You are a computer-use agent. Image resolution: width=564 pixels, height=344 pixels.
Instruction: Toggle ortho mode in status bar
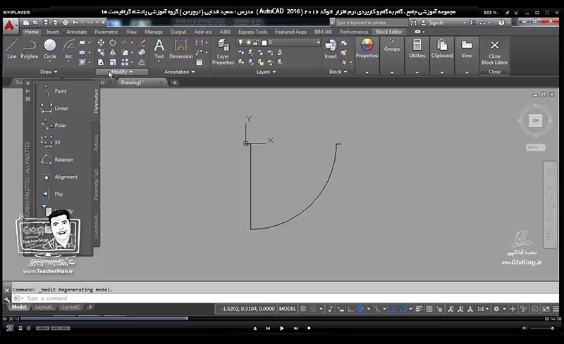tap(350, 309)
